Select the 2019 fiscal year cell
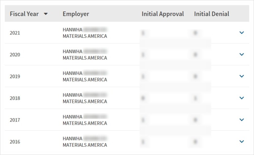The image size is (254, 155). 15,76
